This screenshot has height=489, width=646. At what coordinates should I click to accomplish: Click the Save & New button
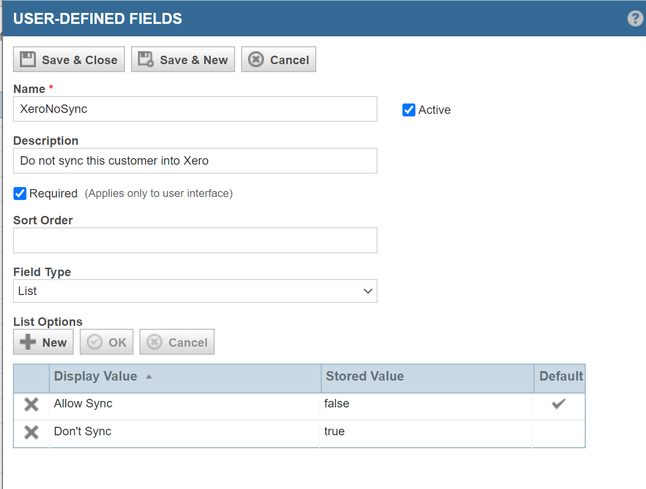click(x=183, y=60)
